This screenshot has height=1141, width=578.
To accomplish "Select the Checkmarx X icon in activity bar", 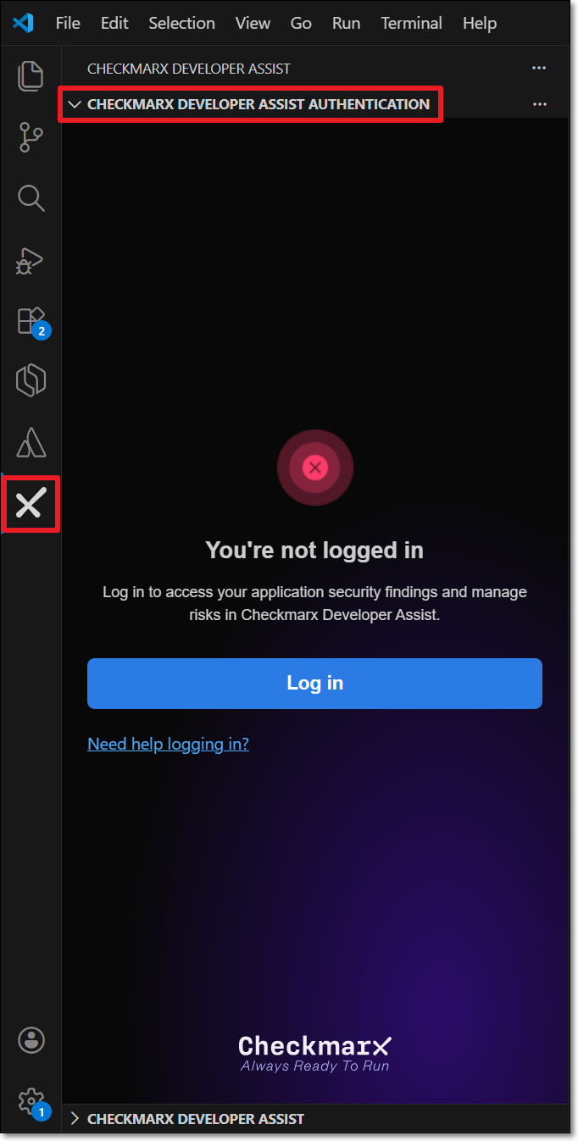I will tap(31, 504).
